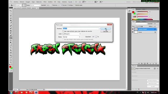Open the Color dropdown in Nueva capa dialog
This screenshot has width=168, height=94.
[72, 34]
